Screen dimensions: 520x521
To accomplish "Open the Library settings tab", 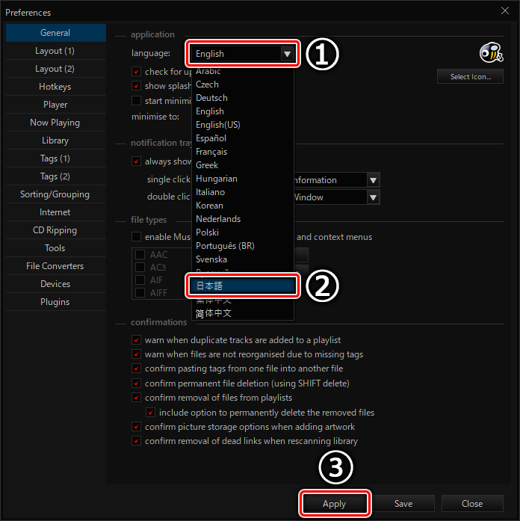I will pos(55,141).
